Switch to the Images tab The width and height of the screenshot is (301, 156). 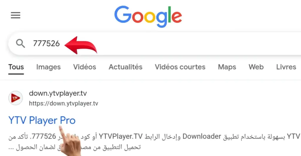click(x=49, y=67)
